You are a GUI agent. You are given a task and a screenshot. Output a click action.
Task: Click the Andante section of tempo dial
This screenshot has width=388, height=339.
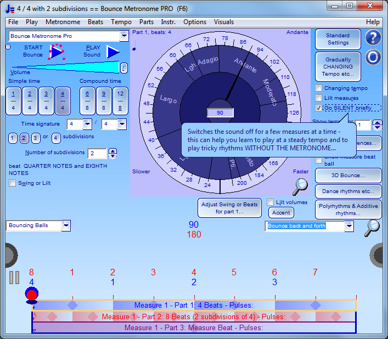[245, 65]
